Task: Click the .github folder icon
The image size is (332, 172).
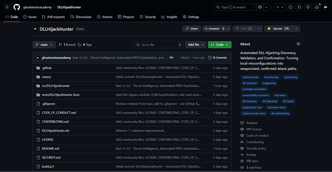Action: pos(38,68)
